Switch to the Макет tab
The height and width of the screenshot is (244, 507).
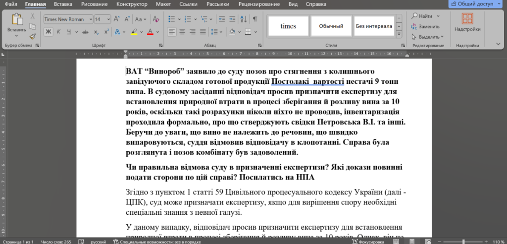click(163, 4)
